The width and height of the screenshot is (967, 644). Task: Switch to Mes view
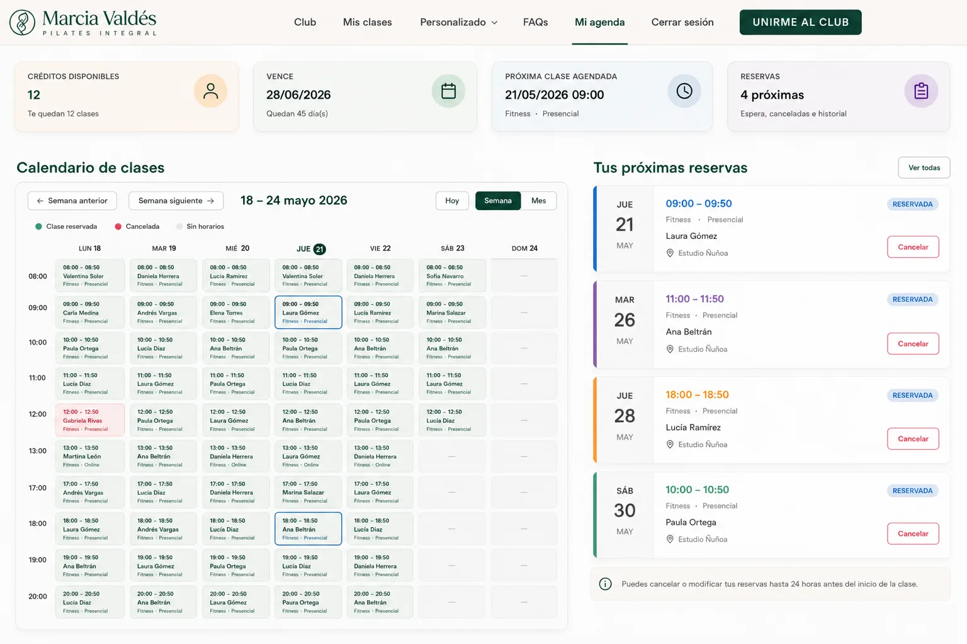[539, 201]
